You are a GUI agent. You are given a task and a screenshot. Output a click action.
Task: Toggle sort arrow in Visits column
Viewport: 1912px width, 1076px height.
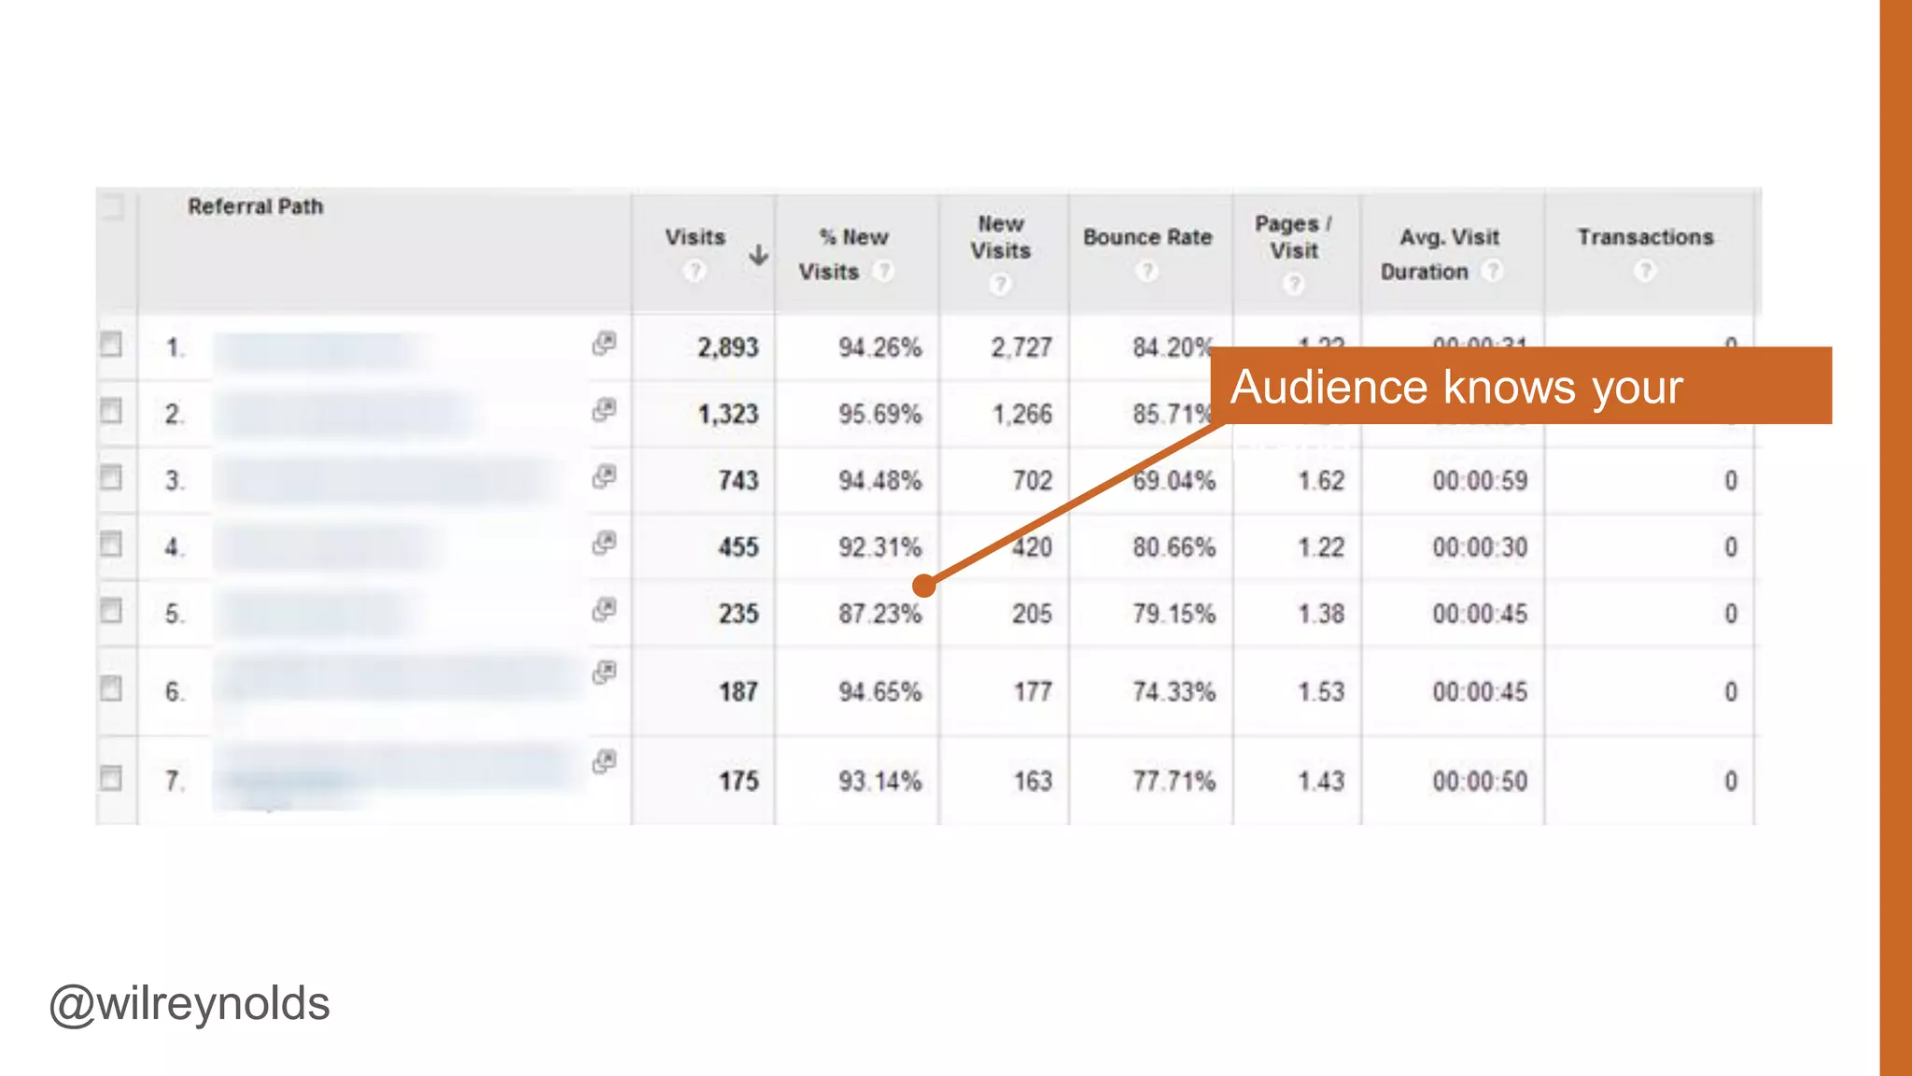[759, 254]
